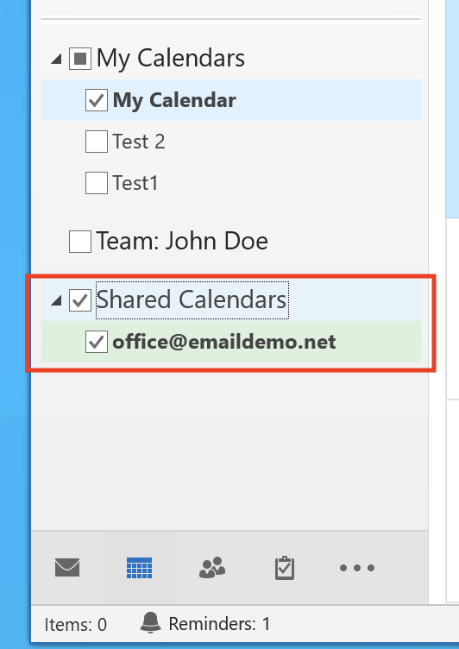Screen dimensions: 459x649
Task: Collapse the Shared Calendars group arrow
Action: click(x=56, y=301)
